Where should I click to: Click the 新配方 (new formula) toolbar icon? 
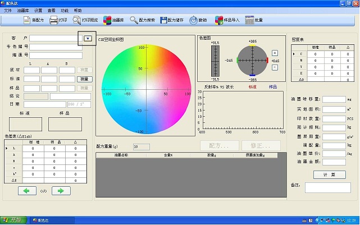(x=28, y=20)
